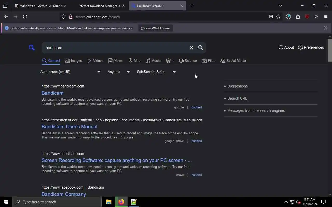
Task: Open the Anytime time range dropdown
Action: [119, 72]
